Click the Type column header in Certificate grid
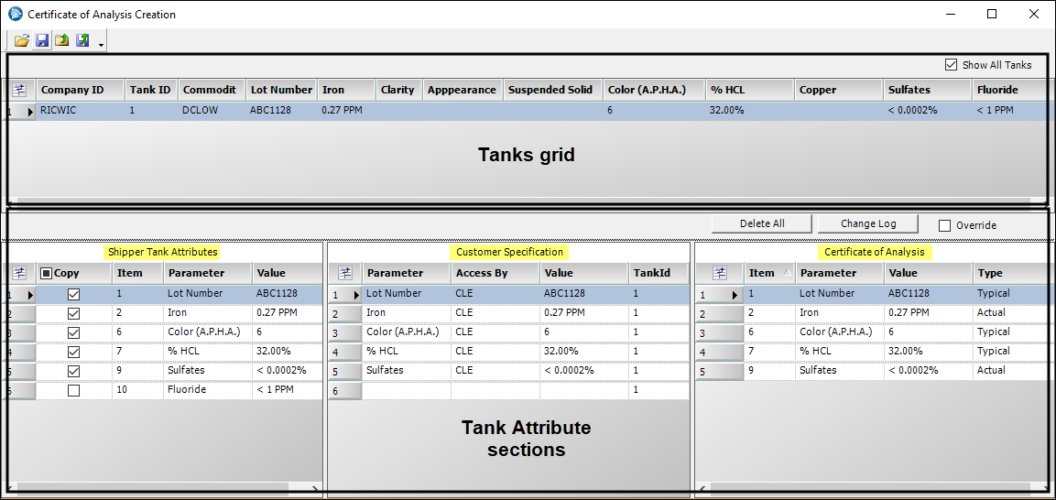This screenshot has height=500, width=1056. click(1010, 273)
